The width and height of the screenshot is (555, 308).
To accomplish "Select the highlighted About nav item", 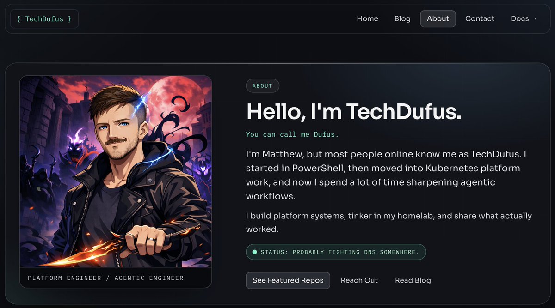I will 438,18.
